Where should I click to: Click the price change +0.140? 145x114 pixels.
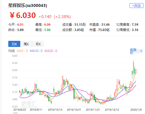[45, 17]
